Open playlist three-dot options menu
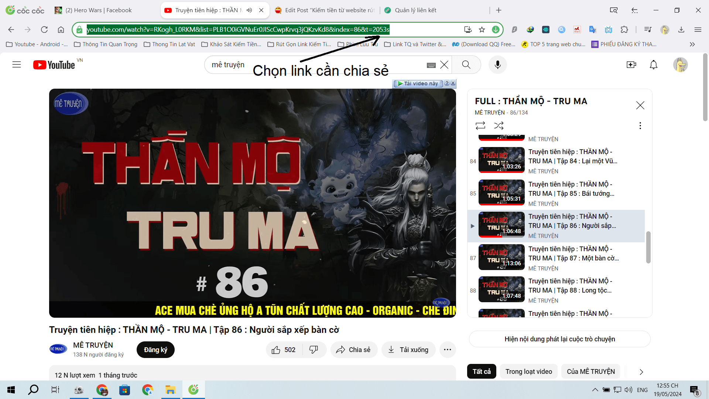 click(640, 126)
